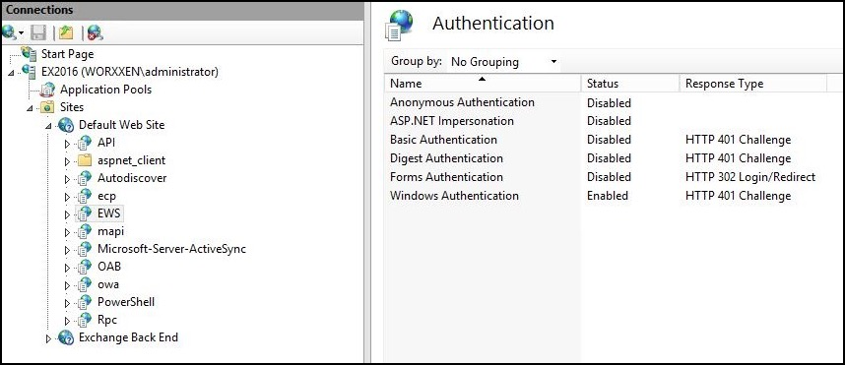Click the Sites folder icon
This screenshot has height=365, width=845.
tap(48, 107)
